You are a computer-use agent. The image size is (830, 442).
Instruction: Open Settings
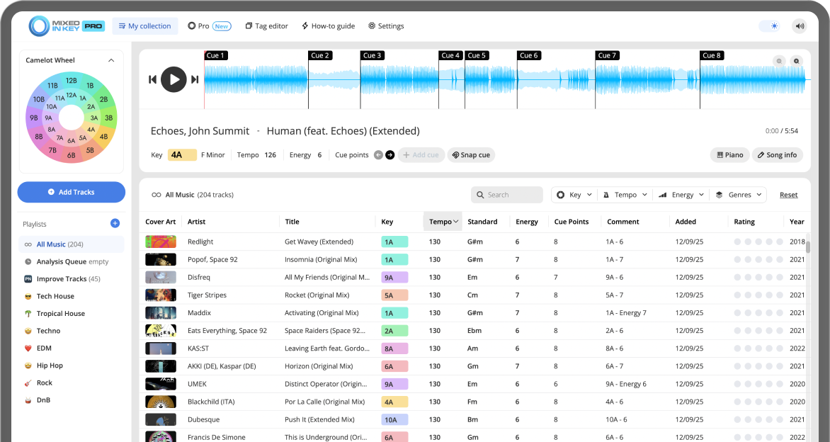click(386, 26)
